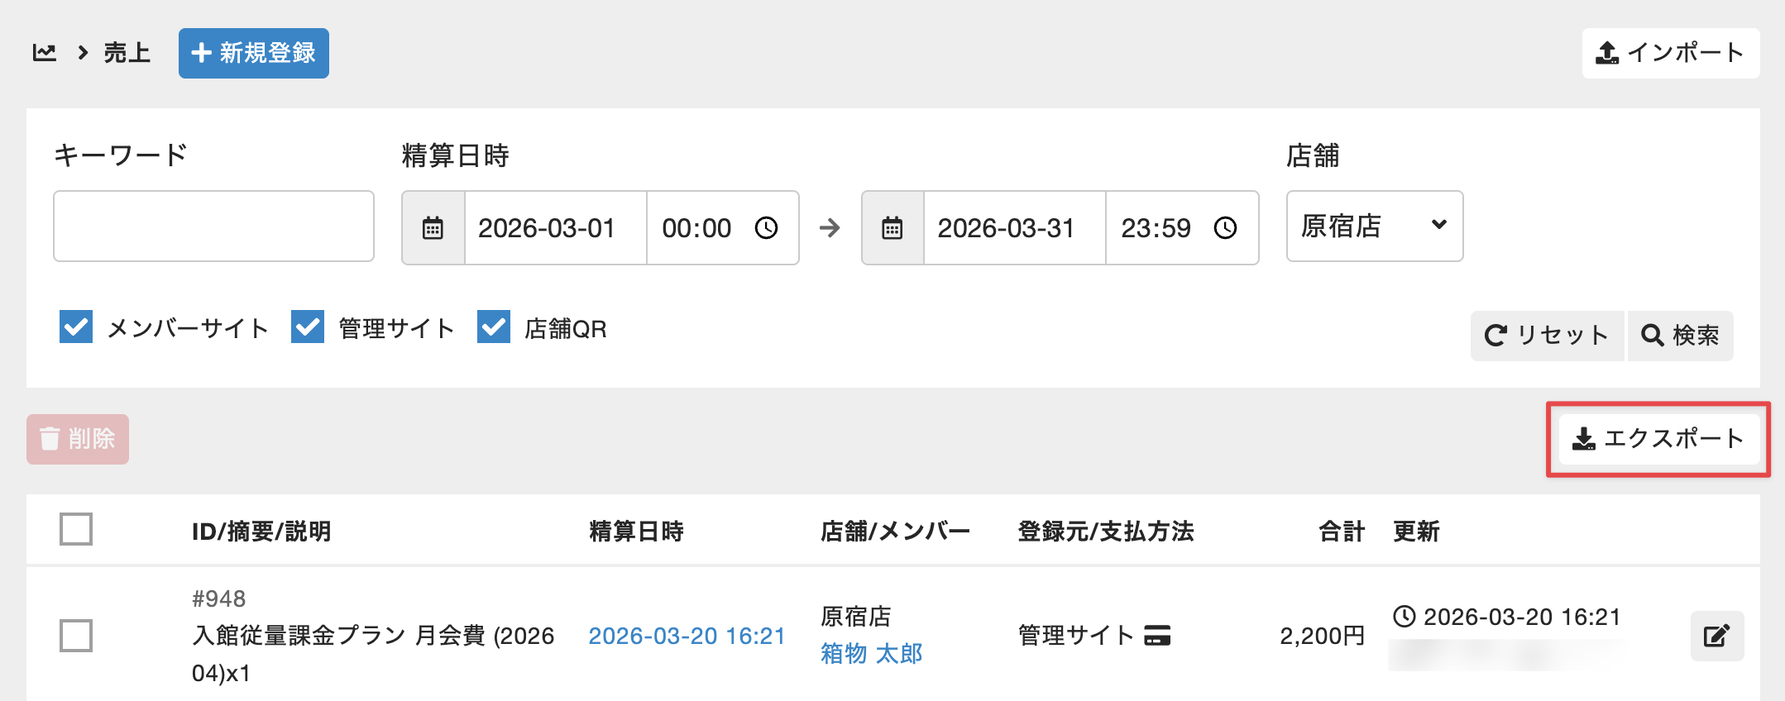The width and height of the screenshot is (1785, 701).
Task: Toggle the select-all checkbox in table header
Action: (75, 529)
